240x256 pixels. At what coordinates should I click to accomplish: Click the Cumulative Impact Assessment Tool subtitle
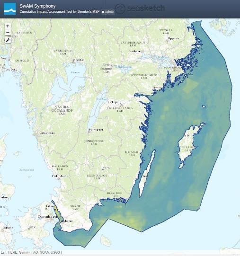tap(60, 12)
